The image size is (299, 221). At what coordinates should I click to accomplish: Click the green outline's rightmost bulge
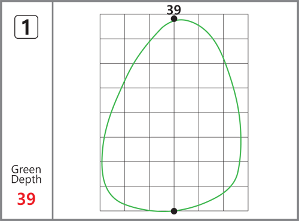[x=241, y=137]
